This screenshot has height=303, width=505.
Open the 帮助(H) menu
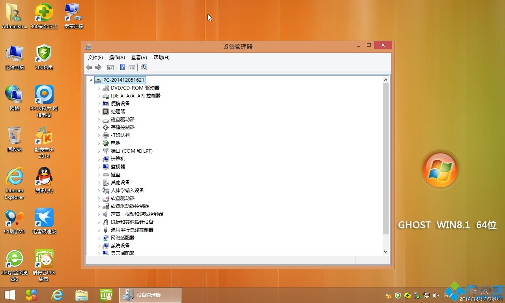[161, 58]
